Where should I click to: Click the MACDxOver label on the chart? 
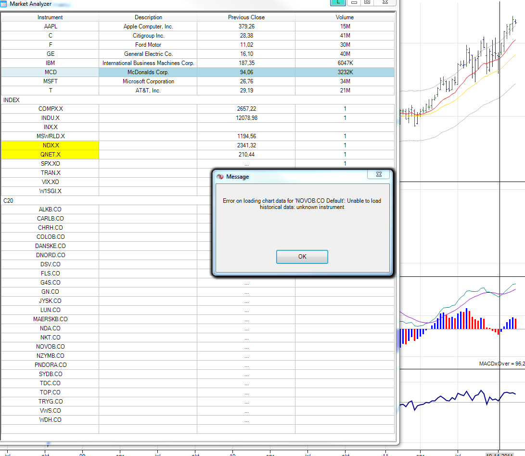coord(502,364)
